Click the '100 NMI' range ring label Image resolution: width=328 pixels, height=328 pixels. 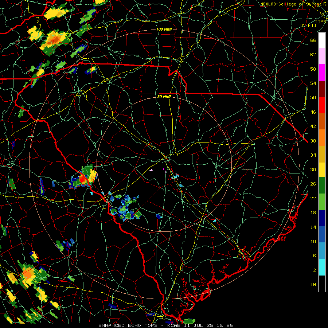coord(164,29)
